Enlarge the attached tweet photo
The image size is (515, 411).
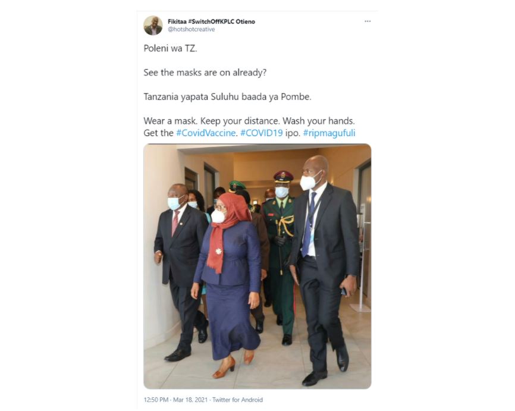pos(257,266)
